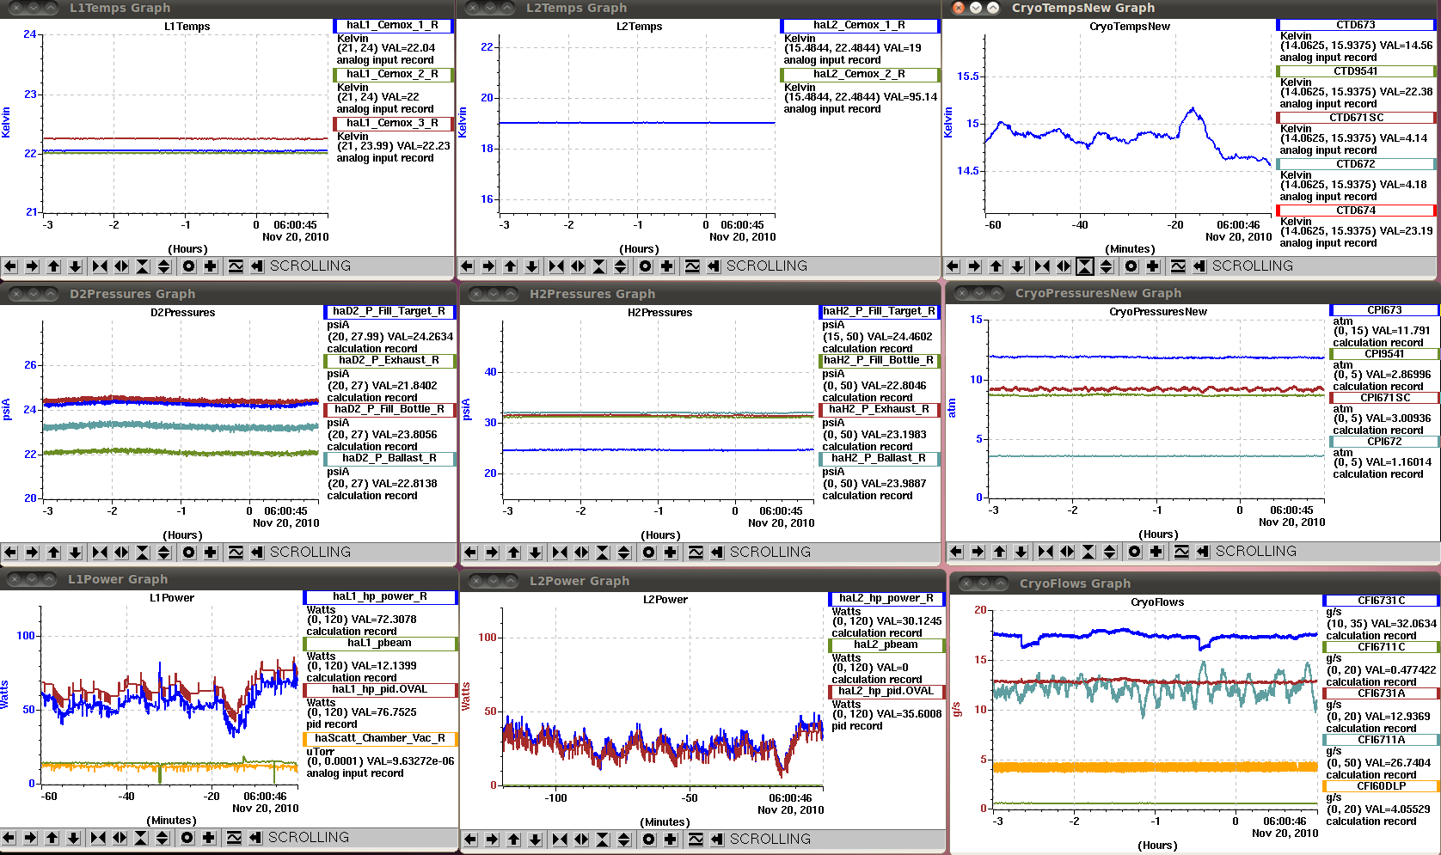Click the circle icon in L1Temps Graph toolbar
The image size is (1441, 855).
pos(189,266)
